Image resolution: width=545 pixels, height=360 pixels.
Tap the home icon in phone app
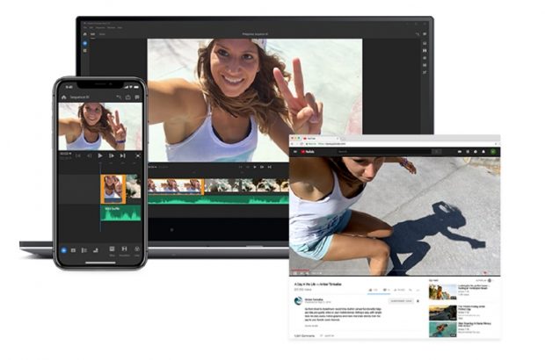64,97
